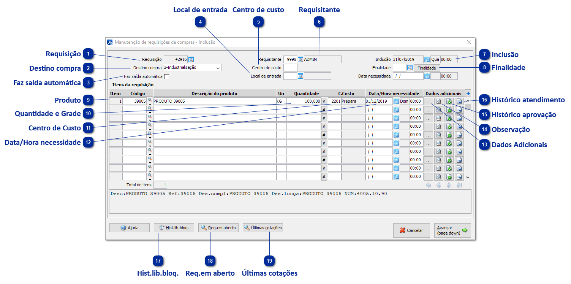Go to last record navigation arrow
The image size is (571, 284).
[459, 185]
